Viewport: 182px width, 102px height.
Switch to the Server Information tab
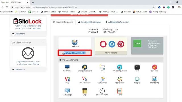click(63, 22)
